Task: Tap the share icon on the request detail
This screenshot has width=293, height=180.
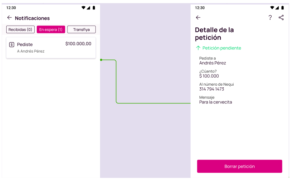Action: tap(281, 17)
